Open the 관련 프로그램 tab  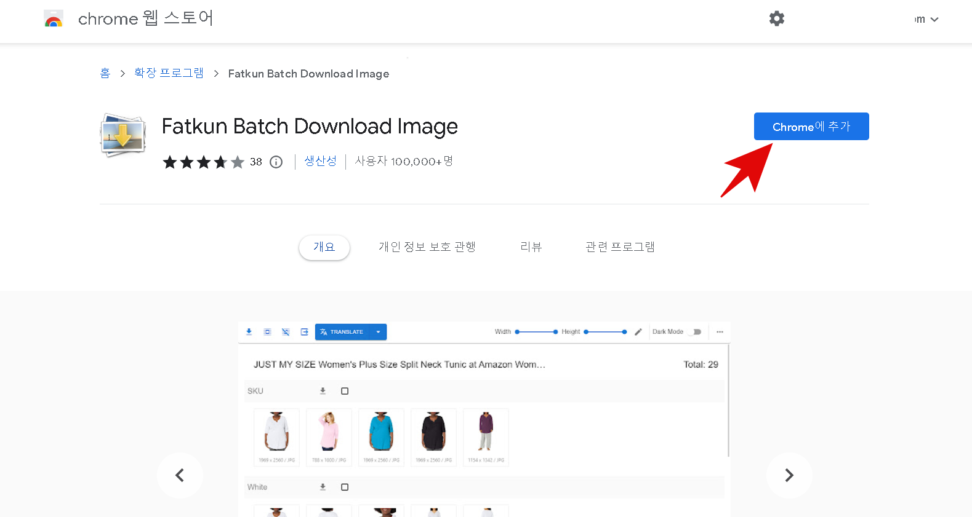pos(620,247)
